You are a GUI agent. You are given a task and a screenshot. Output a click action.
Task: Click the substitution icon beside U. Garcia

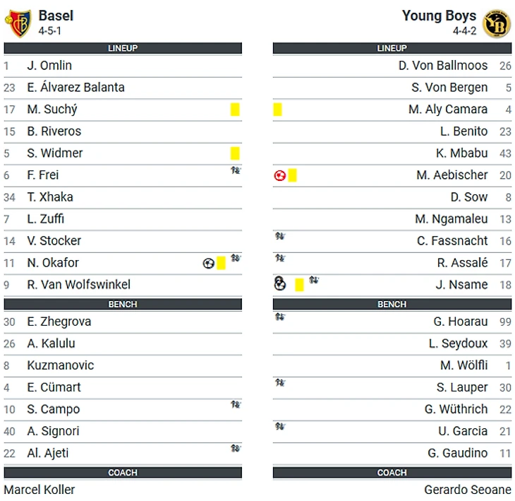click(280, 426)
